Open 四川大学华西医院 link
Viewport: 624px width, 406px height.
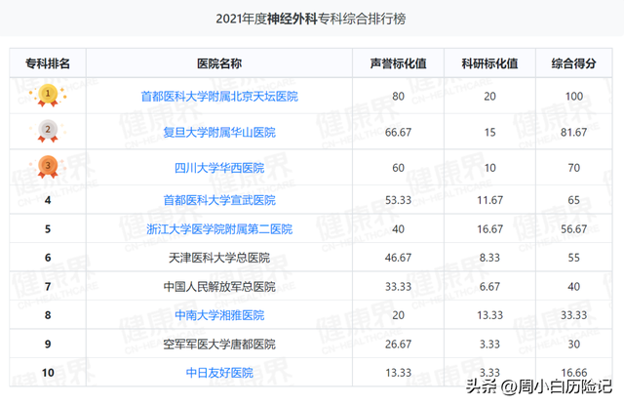[x=219, y=168]
